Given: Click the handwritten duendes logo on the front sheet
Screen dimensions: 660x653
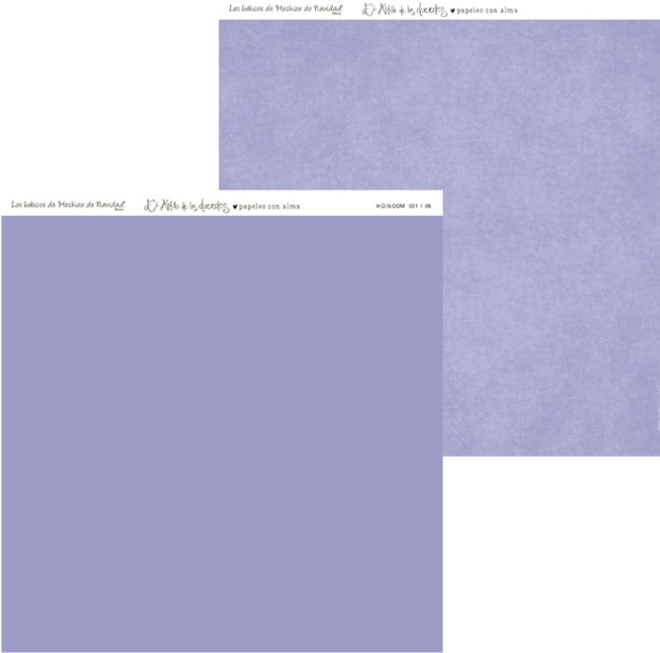Looking at the screenshot, I should click(186, 206).
